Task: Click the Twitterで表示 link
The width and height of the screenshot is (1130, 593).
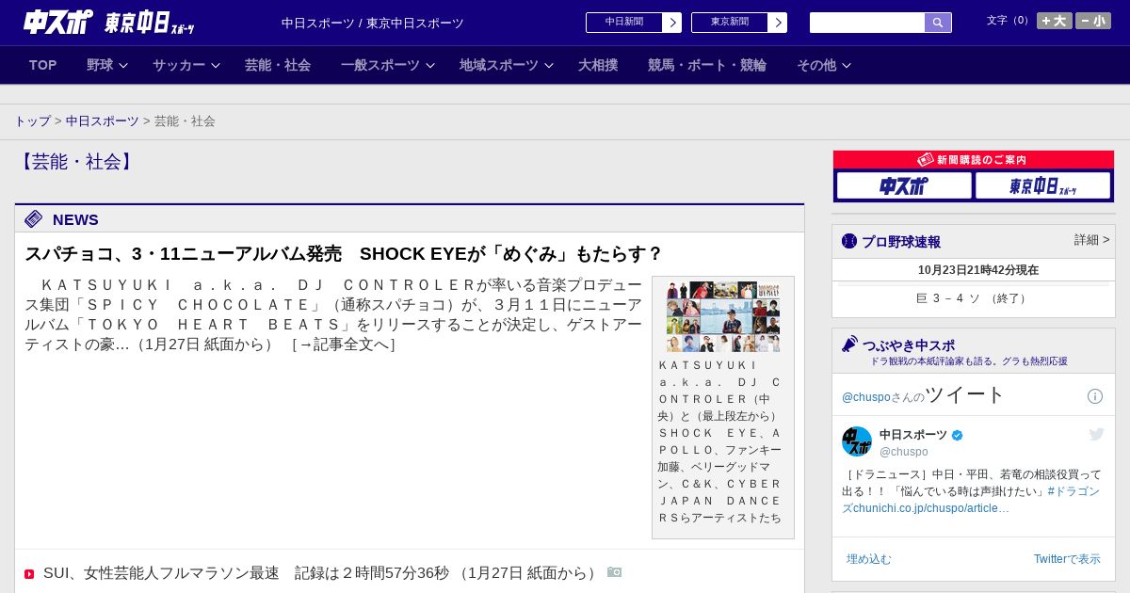Action: click(x=1067, y=559)
